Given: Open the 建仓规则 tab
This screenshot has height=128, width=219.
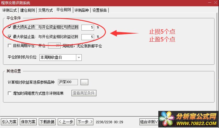Looking at the screenshot, I should point(27,10).
